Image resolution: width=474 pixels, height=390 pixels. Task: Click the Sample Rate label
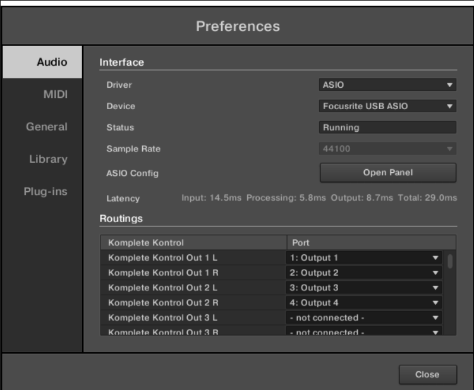pyautogui.click(x=133, y=149)
